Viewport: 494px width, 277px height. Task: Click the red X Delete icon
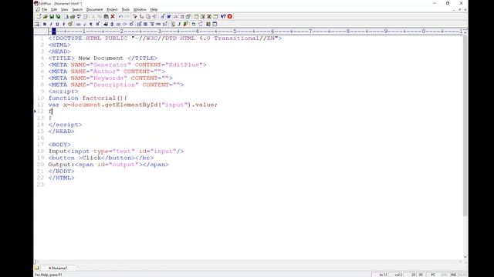click(113, 16)
